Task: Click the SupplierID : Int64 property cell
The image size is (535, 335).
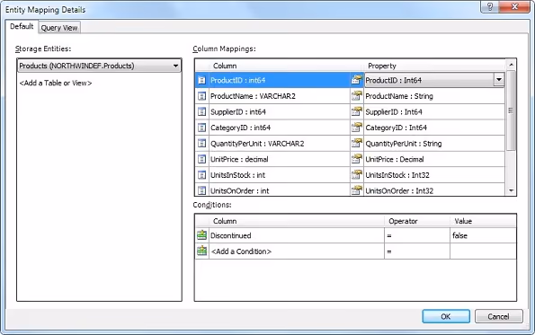Action: (x=434, y=111)
